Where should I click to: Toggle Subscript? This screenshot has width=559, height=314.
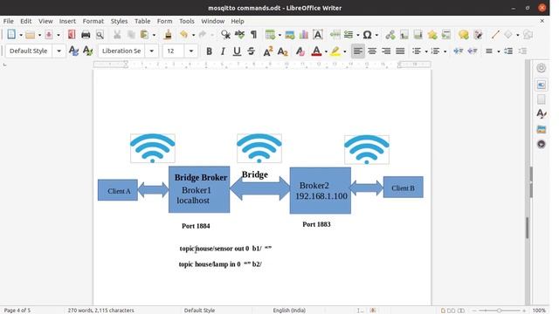pos(282,51)
